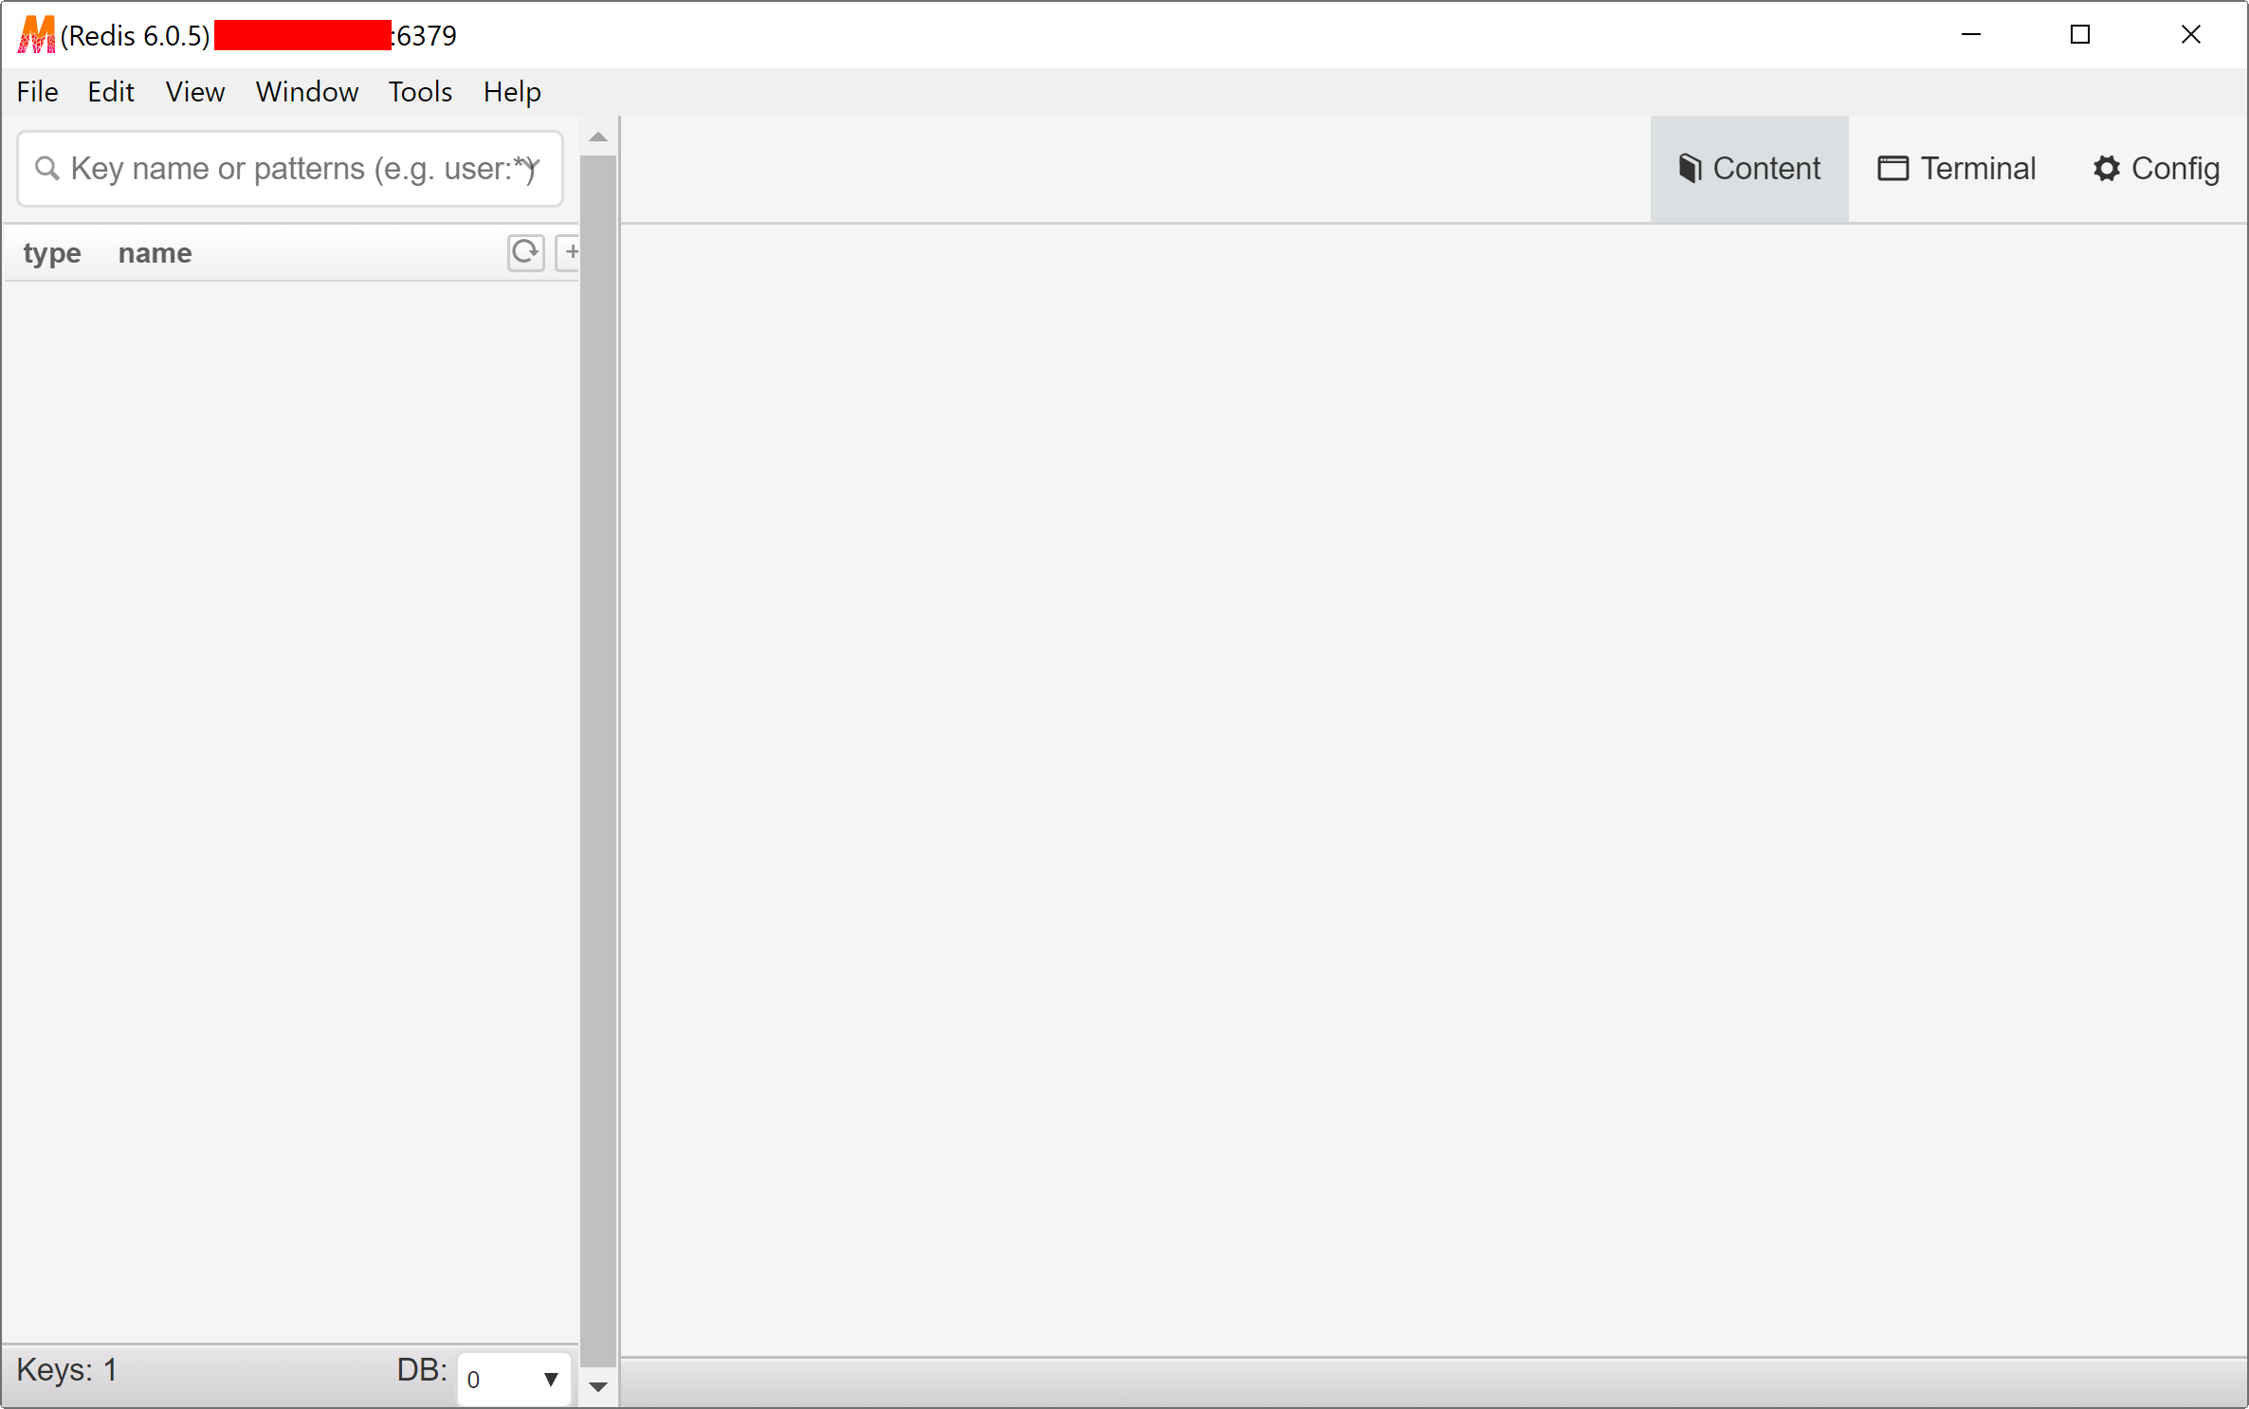Click the scrollbar up arrow
The image size is (2249, 1409).
(598, 137)
